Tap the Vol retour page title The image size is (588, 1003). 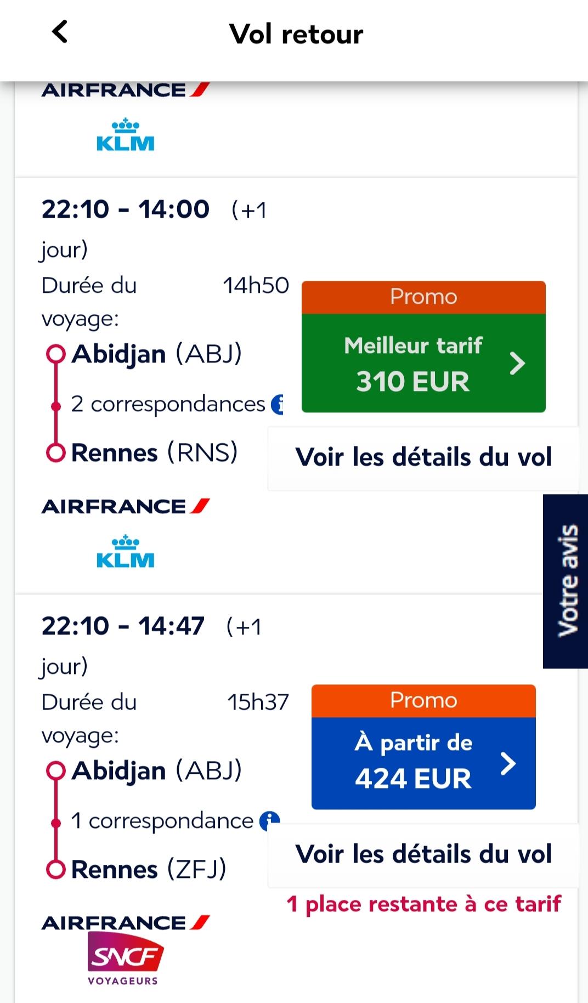296,34
